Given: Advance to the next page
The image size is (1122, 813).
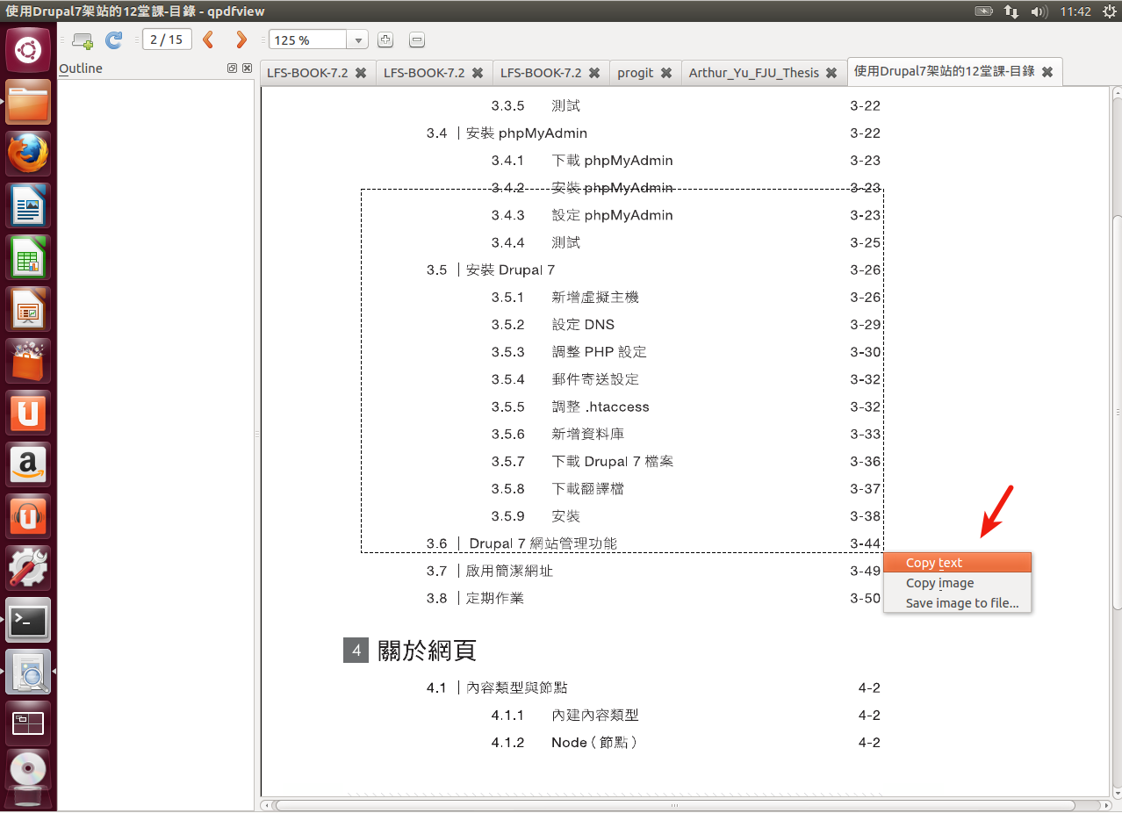Looking at the screenshot, I should [240, 40].
